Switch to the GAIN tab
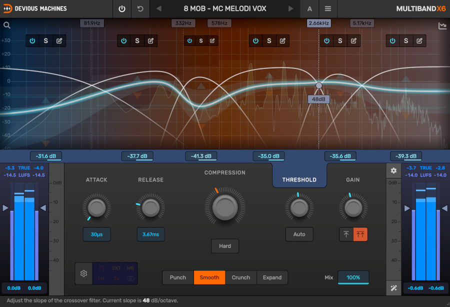Viewport: 450px width, 307px height. [x=353, y=179]
